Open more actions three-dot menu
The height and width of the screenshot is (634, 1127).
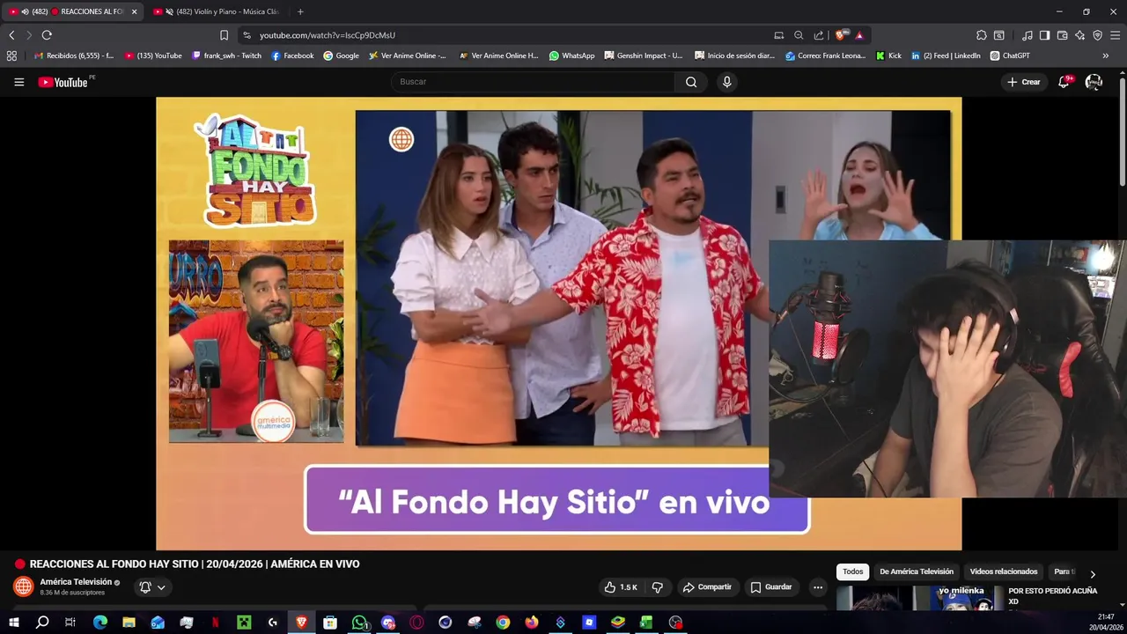click(818, 587)
